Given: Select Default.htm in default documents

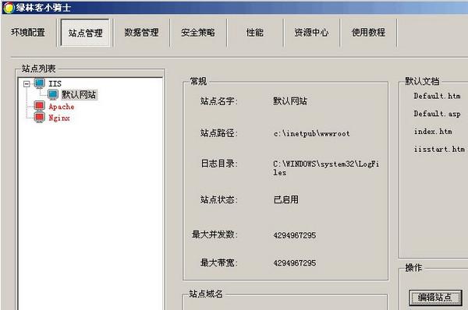Looking at the screenshot, I should (x=437, y=96).
